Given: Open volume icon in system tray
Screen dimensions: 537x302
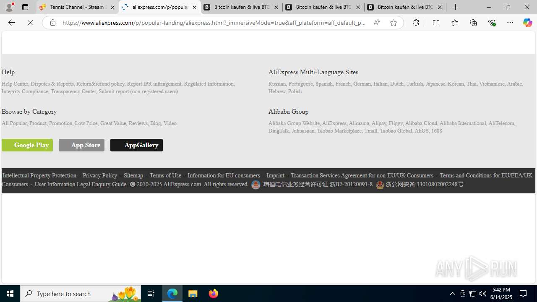Looking at the screenshot, I should [483, 294].
